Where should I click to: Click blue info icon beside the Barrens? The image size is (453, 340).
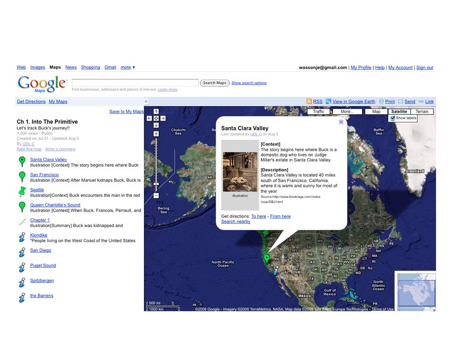coord(22,297)
